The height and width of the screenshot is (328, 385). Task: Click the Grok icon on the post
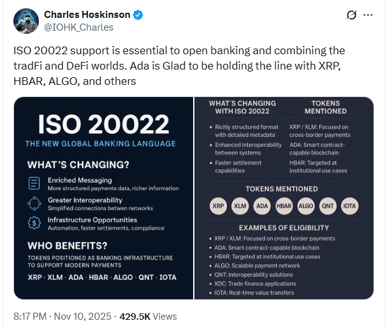350,15
